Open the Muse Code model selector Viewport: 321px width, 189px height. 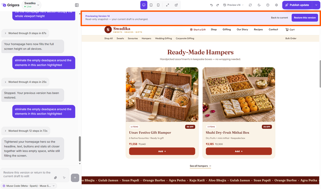tap(29, 186)
